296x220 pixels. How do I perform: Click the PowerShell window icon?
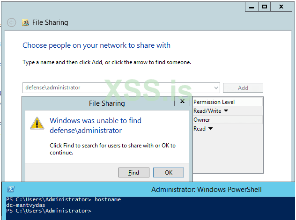[11, 189]
